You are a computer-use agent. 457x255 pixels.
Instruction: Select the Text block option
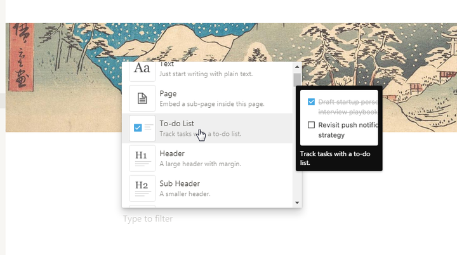click(207, 72)
